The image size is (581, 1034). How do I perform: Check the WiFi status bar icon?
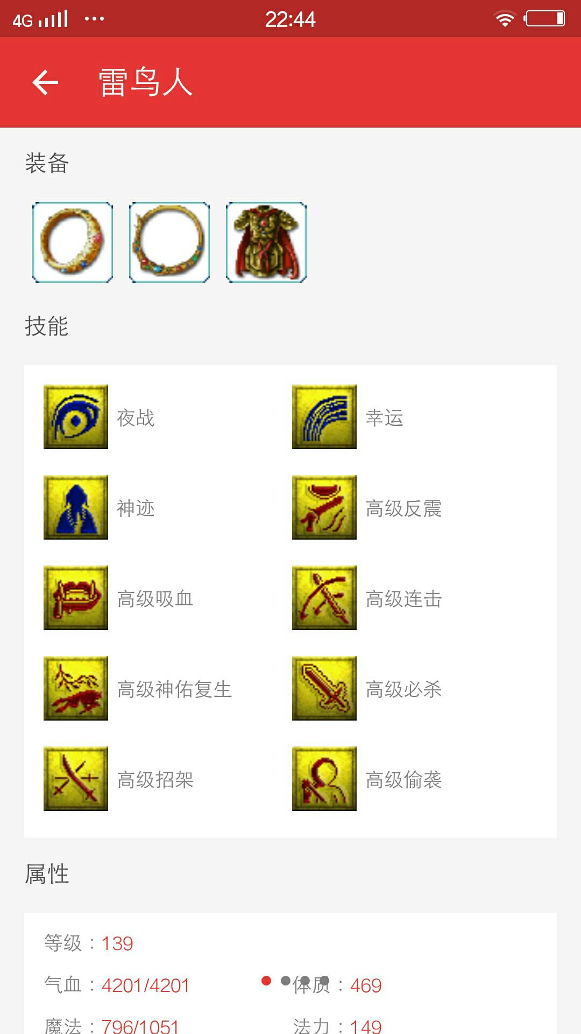point(505,19)
